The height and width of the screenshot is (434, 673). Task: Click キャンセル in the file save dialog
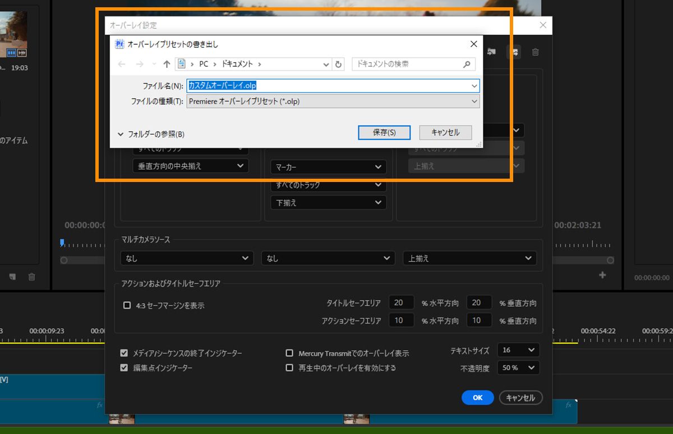point(445,133)
